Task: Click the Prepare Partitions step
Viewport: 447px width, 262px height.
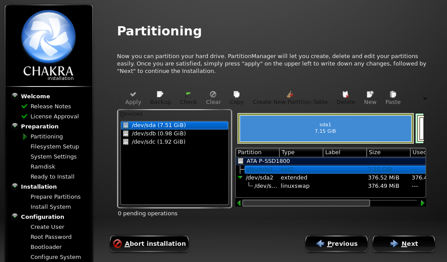Action: point(55,196)
